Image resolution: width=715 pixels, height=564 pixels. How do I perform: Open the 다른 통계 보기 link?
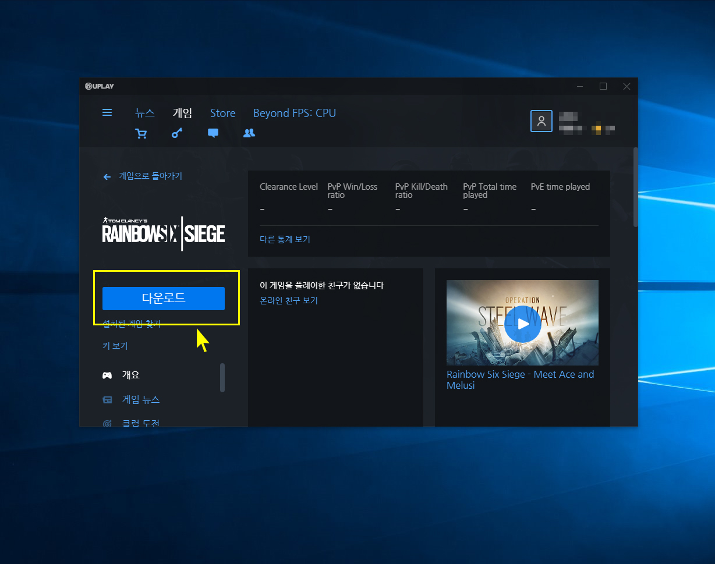pyautogui.click(x=285, y=239)
